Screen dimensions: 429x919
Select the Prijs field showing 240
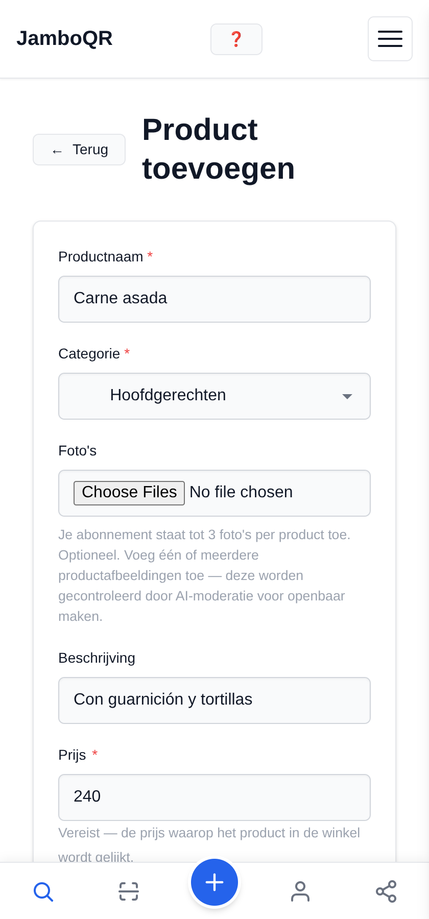pos(214,797)
